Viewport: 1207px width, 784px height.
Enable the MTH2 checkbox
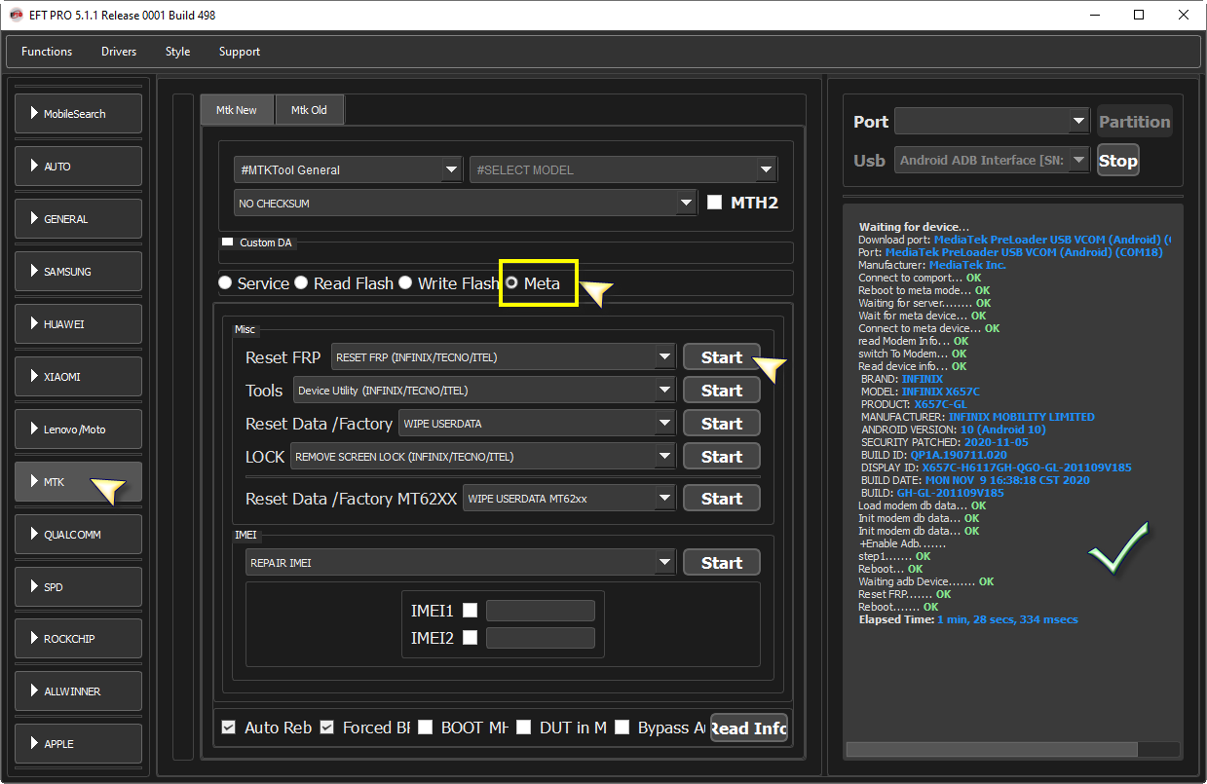click(714, 203)
